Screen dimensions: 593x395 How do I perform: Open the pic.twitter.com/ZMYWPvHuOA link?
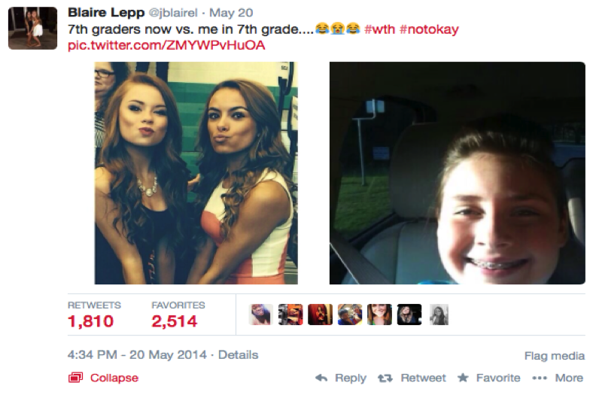coord(166,45)
